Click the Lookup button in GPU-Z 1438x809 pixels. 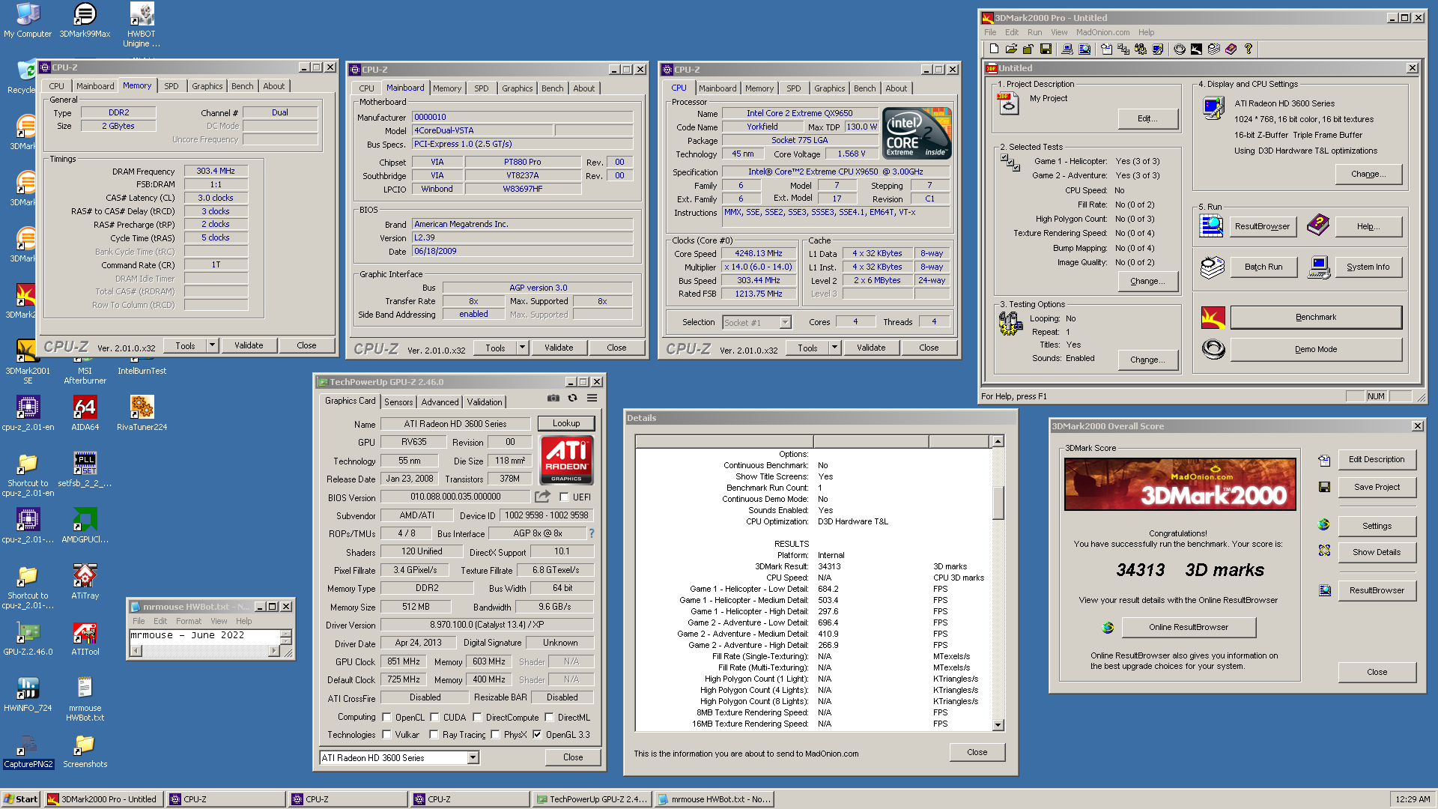click(x=566, y=423)
